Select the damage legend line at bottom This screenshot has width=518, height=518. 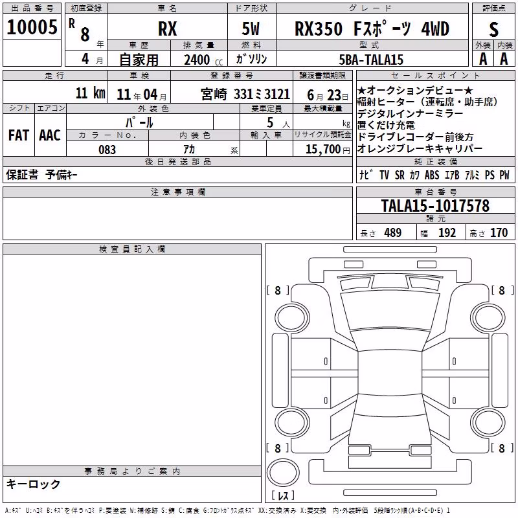227,511
